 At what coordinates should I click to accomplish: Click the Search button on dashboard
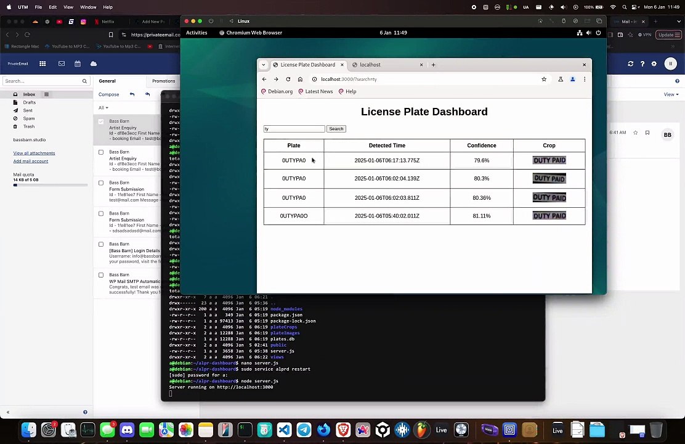coord(336,129)
